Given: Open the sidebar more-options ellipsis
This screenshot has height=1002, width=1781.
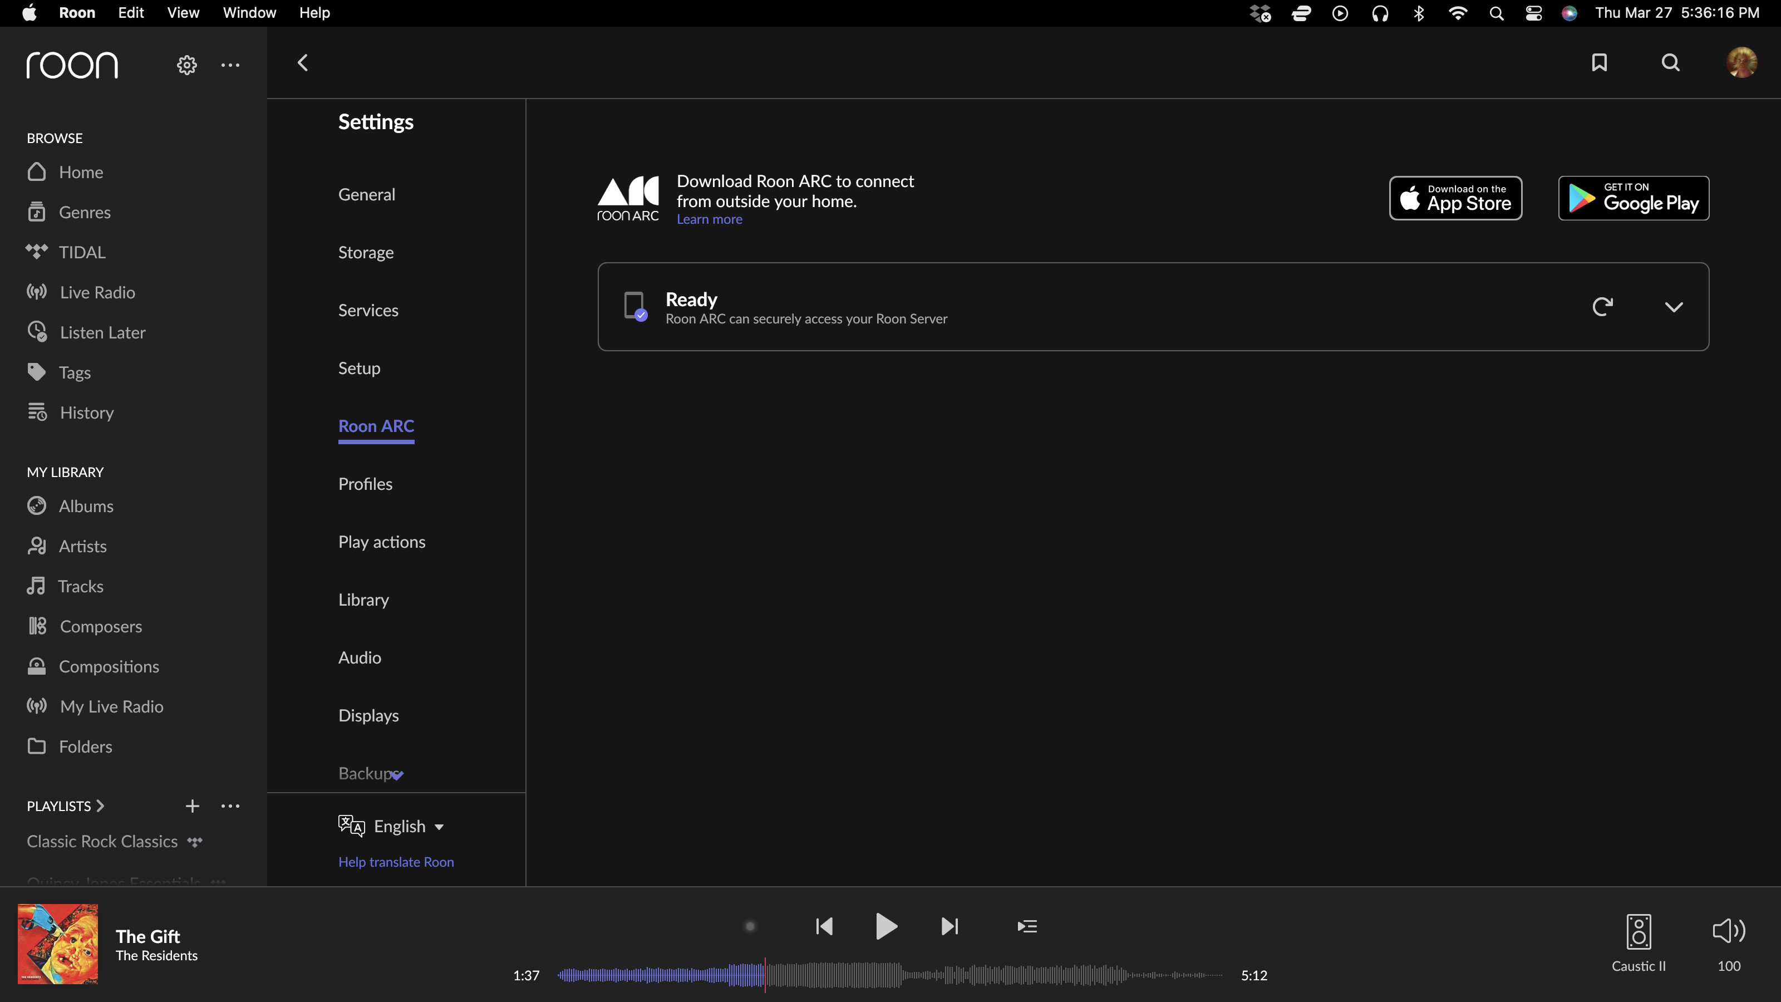Looking at the screenshot, I should (x=230, y=65).
